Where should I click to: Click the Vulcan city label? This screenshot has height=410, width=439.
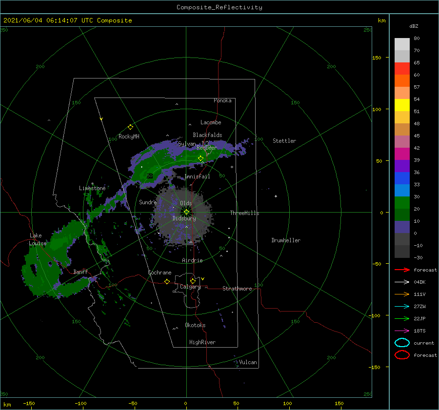248,362
